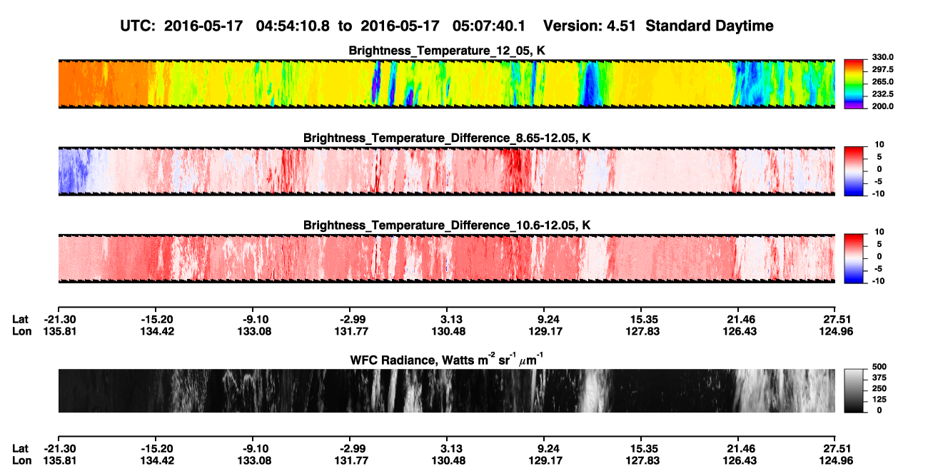The width and height of the screenshot is (928, 476).
Task: Click latitude -15.20 on axis above WFC panel
Action: 157,320
